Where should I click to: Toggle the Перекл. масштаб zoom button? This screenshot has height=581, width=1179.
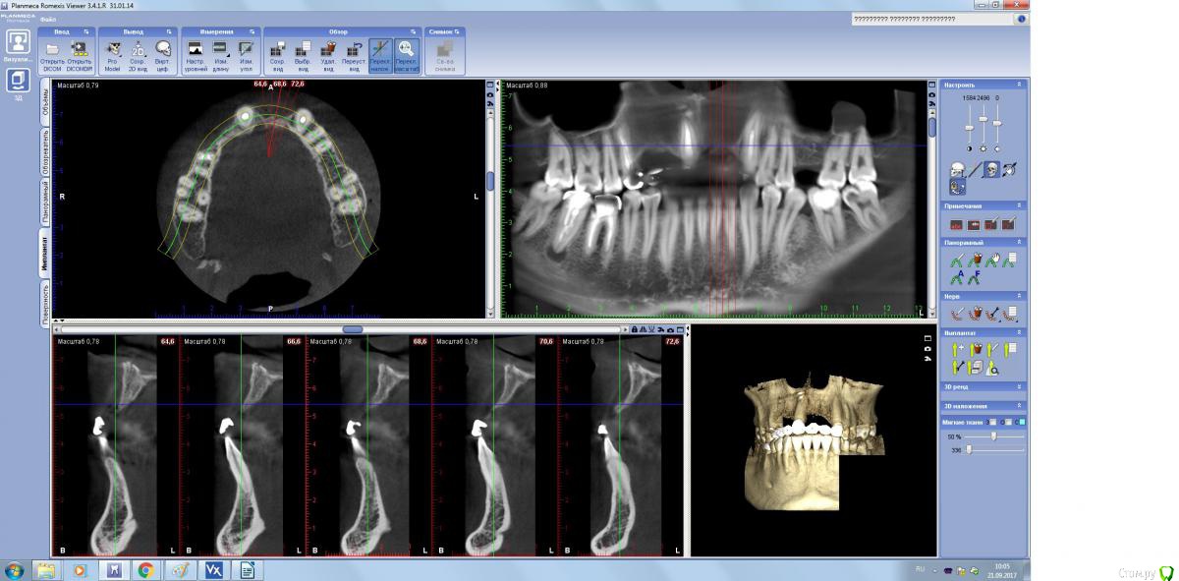[405, 49]
